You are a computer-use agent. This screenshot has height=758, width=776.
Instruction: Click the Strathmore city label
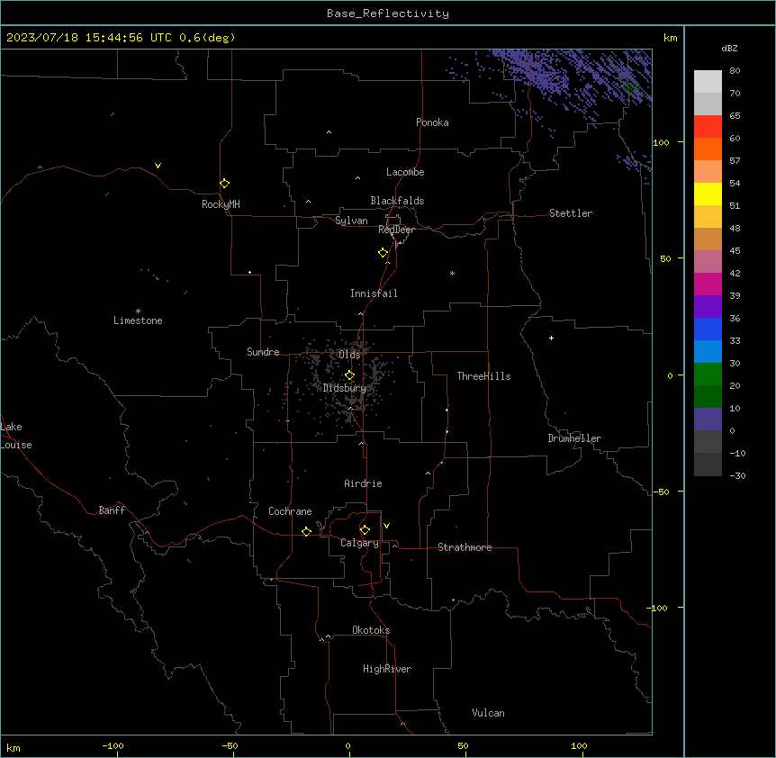click(465, 547)
